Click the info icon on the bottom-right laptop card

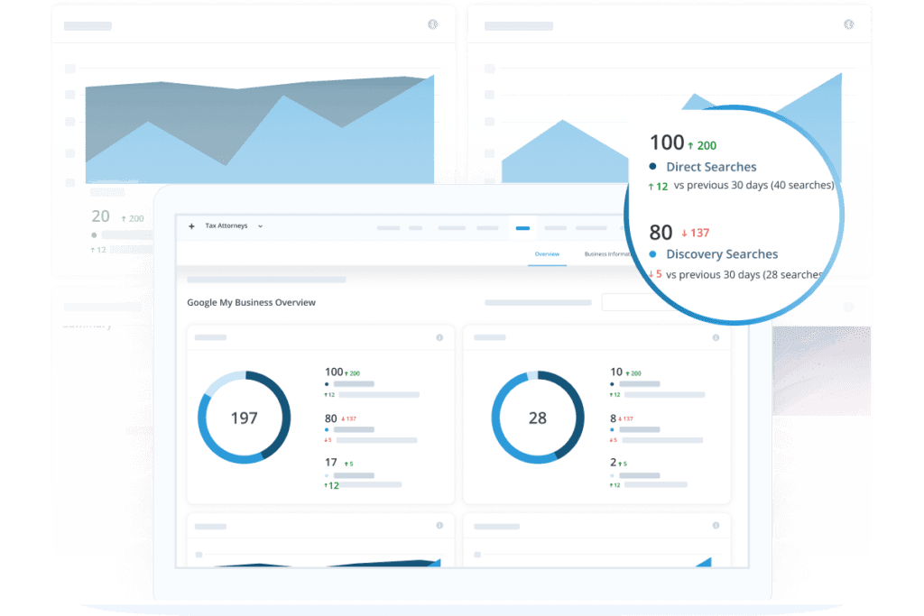716,525
